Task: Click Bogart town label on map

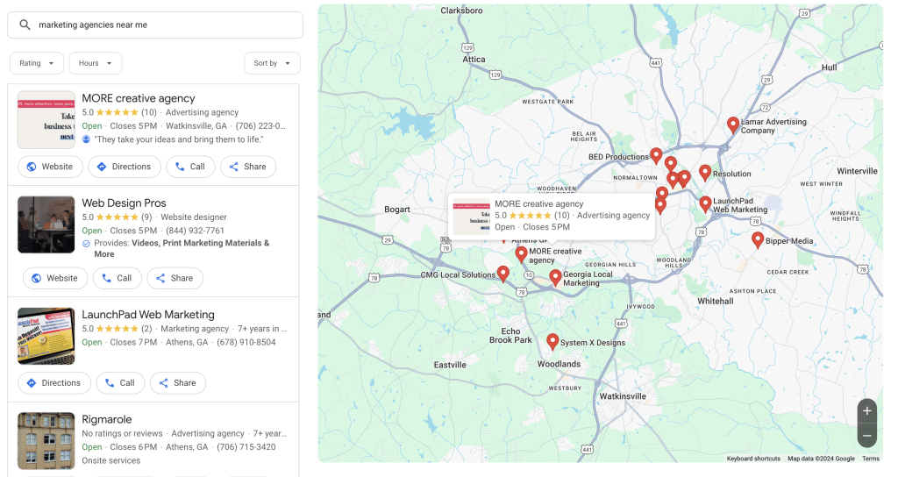Action: coord(397,210)
